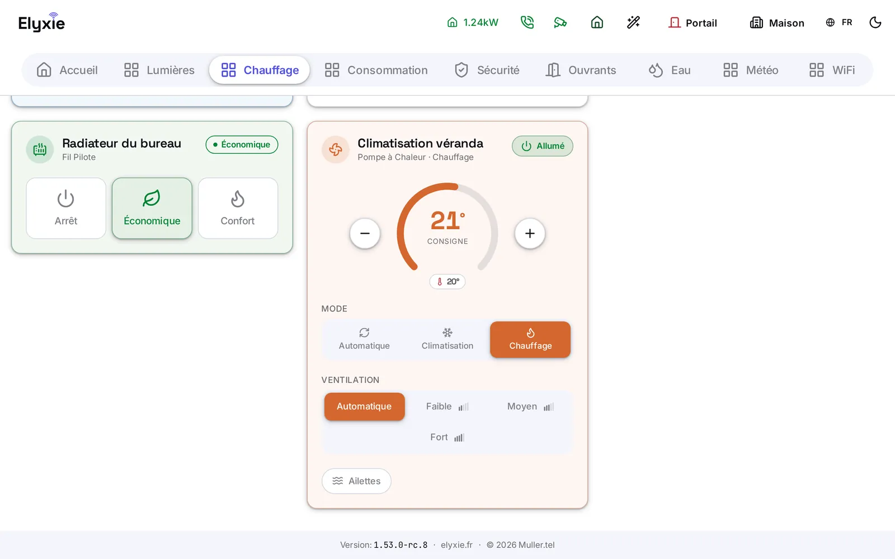
Task: Switch to the Météo tab
Action: (x=751, y=70)
